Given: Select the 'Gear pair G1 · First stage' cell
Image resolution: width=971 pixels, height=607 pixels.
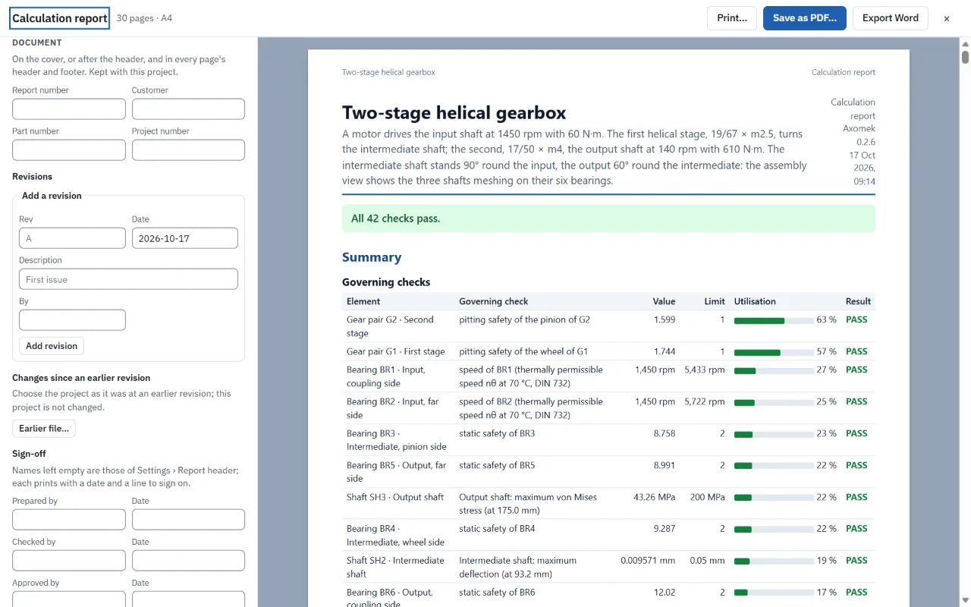Looking at the screenshot, I should click(396, 351).
